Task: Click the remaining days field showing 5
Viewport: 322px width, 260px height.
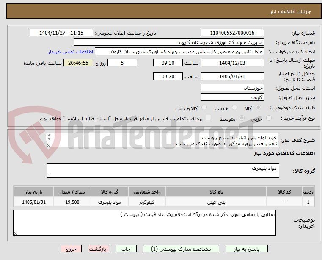Action: 122,63
